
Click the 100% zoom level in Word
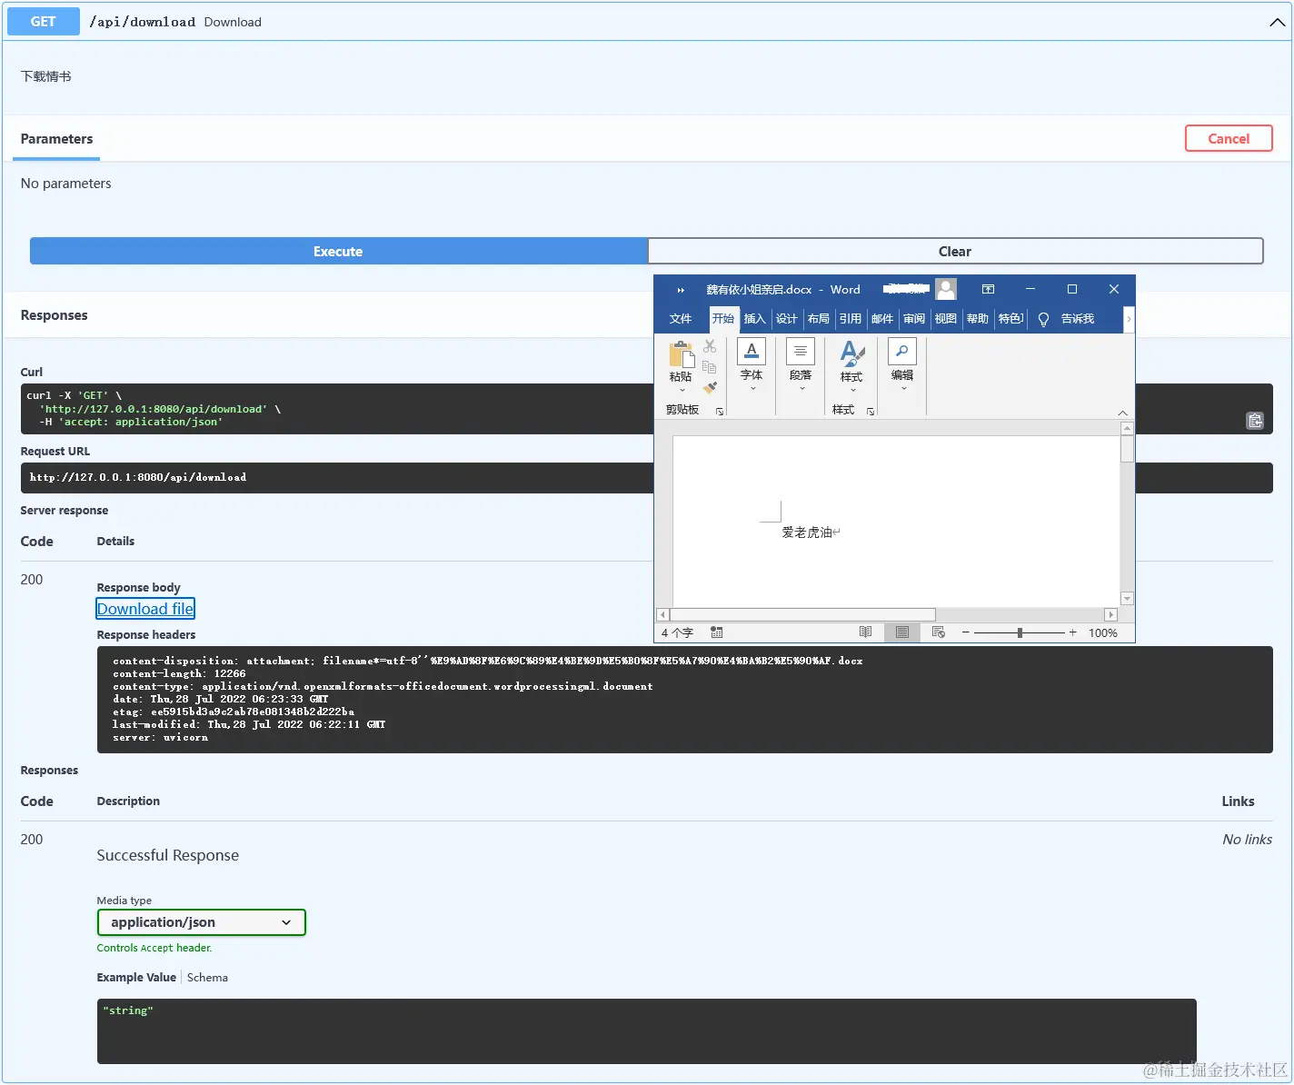[x=1103, y=632]
